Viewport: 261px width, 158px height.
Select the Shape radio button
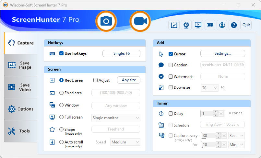pos(61,129)
